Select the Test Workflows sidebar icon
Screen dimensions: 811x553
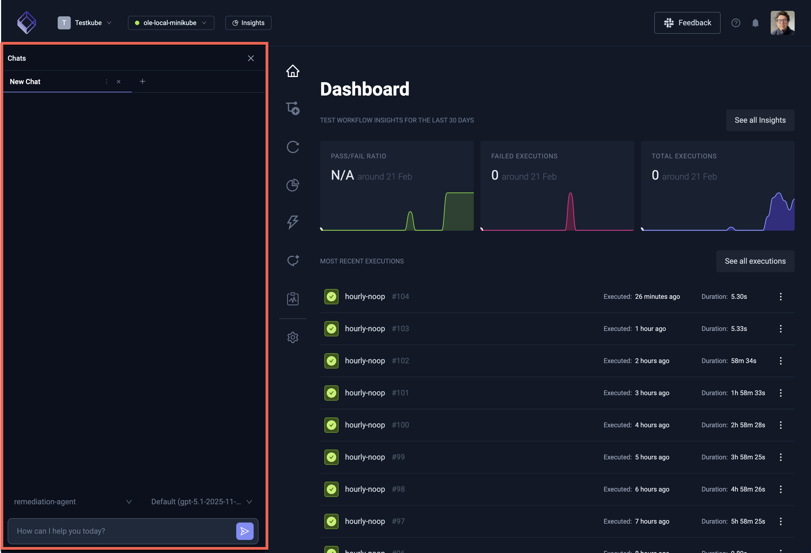click(293, 108)
